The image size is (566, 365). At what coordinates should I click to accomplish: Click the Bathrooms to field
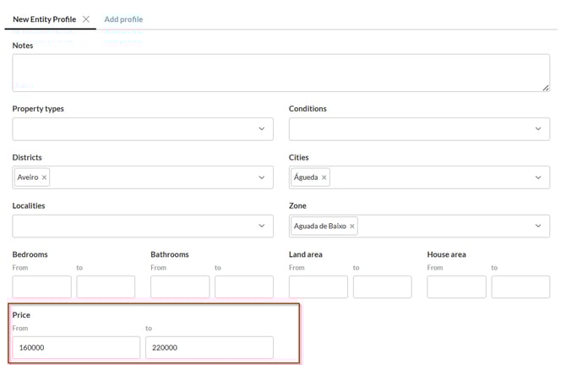tap(243, 286)
